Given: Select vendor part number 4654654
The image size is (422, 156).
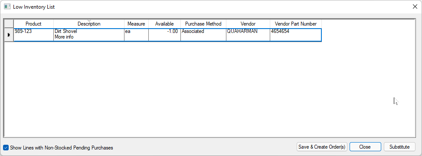Looking at the screenshot, I should click(296, 35).
